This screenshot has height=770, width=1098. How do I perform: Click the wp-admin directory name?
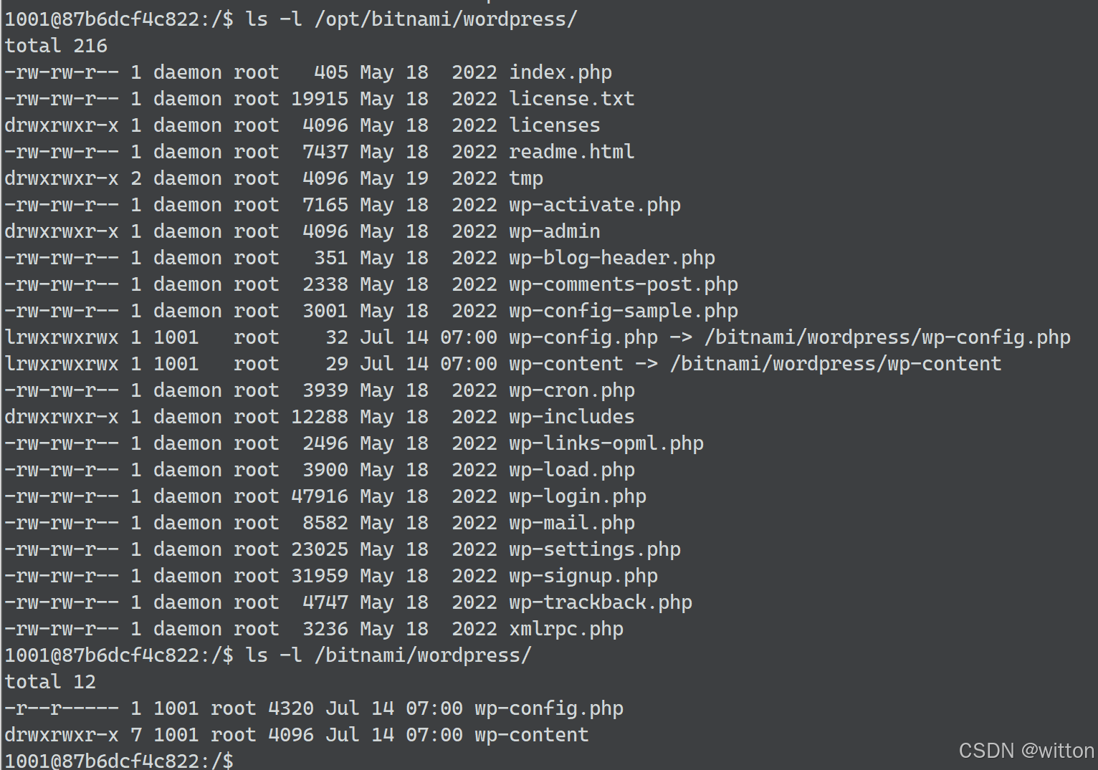pos(554,231)
